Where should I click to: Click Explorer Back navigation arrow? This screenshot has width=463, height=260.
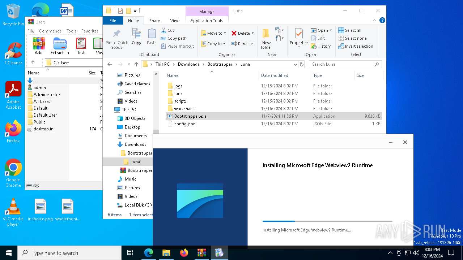(x=110, y=64)
